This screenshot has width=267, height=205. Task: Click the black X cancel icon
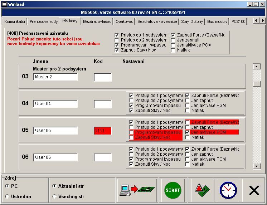coord(254,190)
